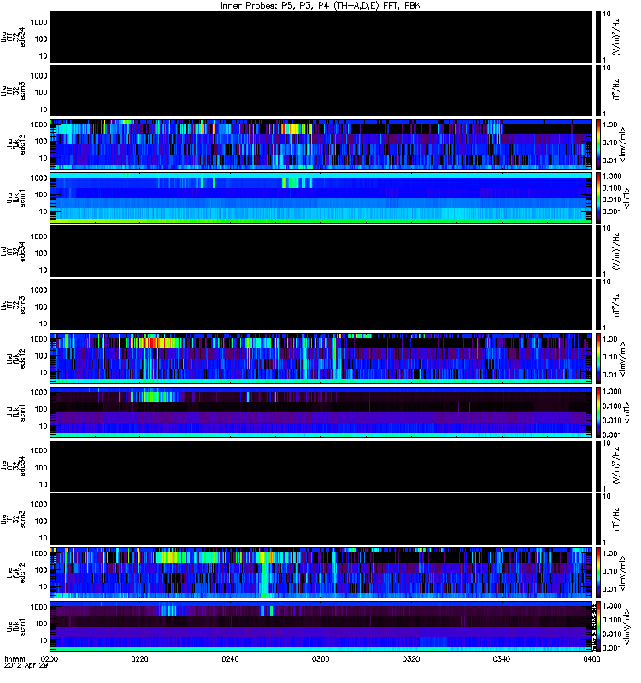Click the (V/m)²/Hz unit label of top panel
Screen dimensions: 641x683
point(616,37)
